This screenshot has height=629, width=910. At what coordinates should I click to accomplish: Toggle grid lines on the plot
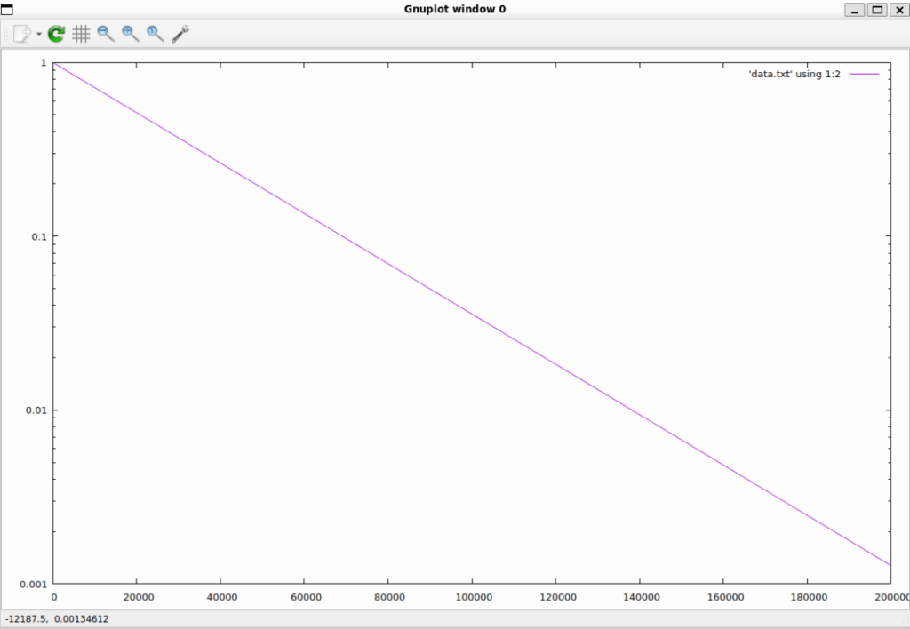point(81,34)
